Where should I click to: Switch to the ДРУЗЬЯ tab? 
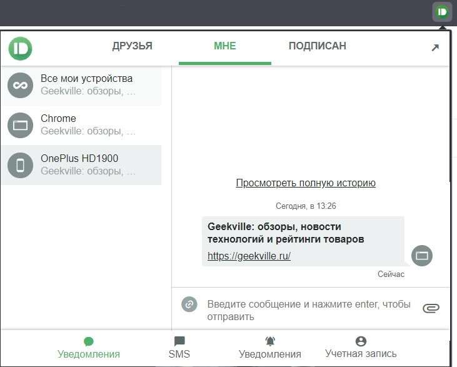pyautogui.click(x=132, y=46)
